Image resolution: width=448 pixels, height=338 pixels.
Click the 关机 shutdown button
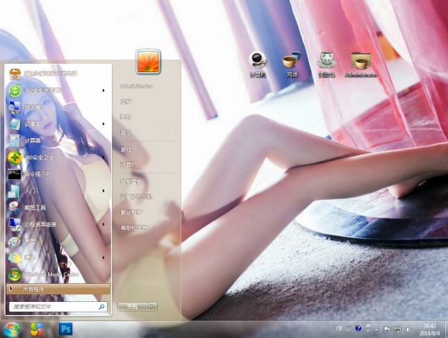pos(132,306)
